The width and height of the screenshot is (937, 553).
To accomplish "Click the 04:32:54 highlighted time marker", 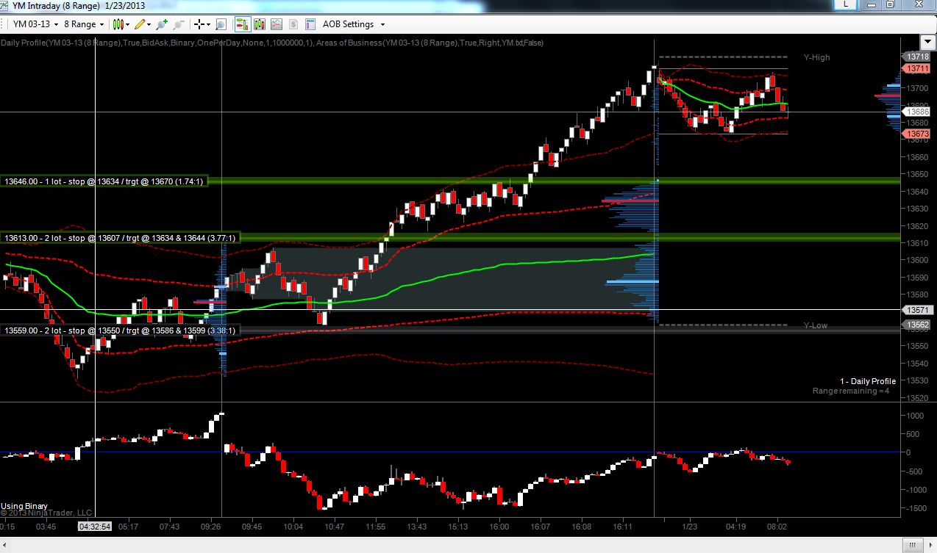I will coord(95,527).
